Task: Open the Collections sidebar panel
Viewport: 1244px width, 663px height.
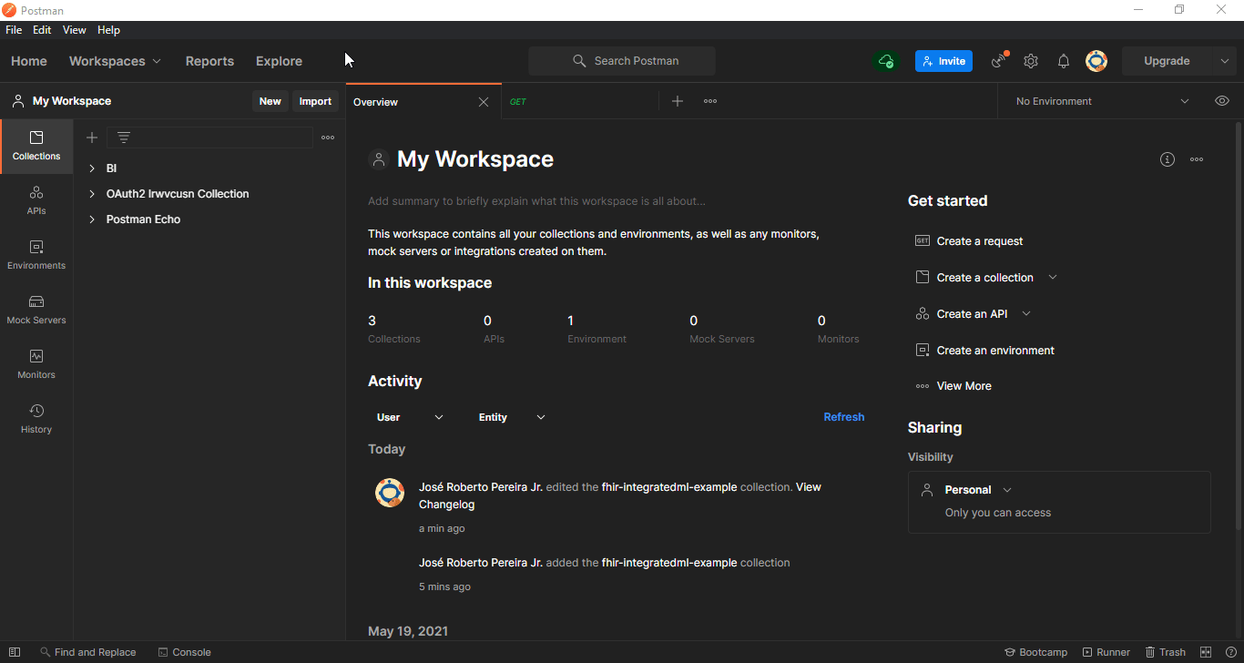Action: (36, 146)
